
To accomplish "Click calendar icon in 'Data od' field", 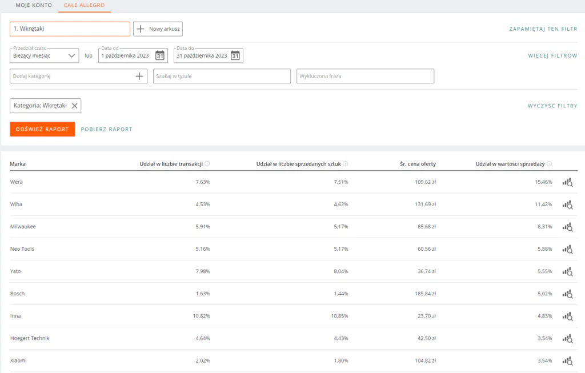I will tap(160, 55).
